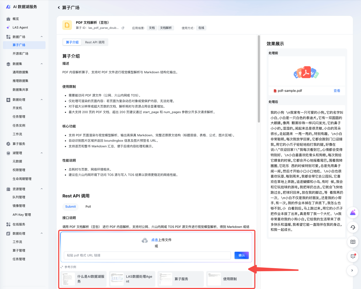Open the feedback message icon with red dot

353,256
